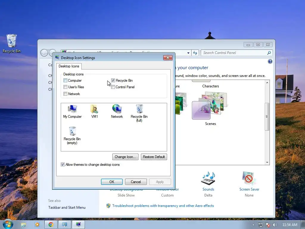Click the Apply button

pos(160,182)
